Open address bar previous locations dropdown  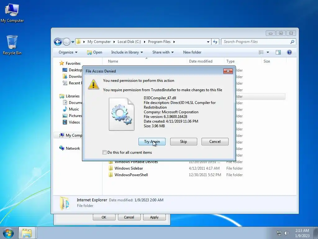(x=208, y=42)
